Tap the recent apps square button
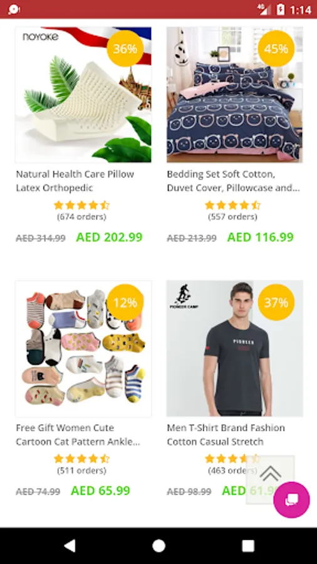The height and width of the screenshot is (564, 317). pyautogui.click(x=248, y=546)
